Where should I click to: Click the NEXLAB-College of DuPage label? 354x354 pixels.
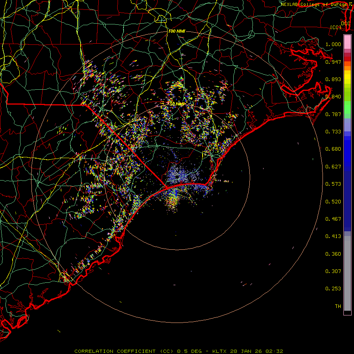[314, 4]
